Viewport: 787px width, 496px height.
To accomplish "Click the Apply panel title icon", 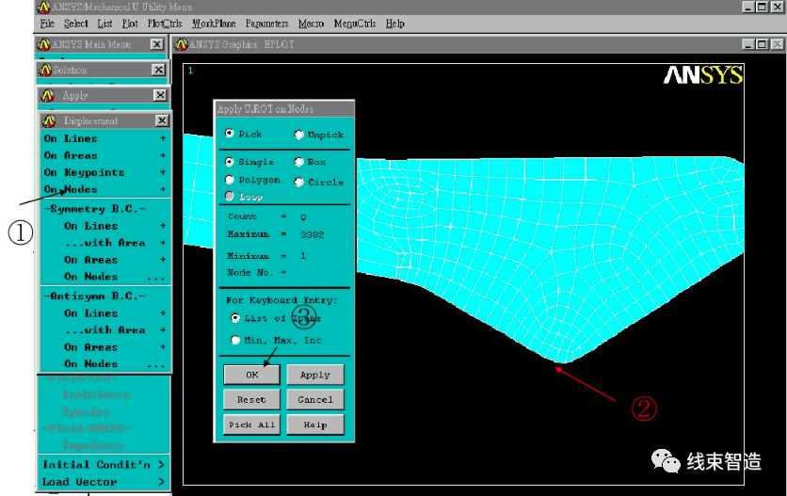I will click(47, 95).
